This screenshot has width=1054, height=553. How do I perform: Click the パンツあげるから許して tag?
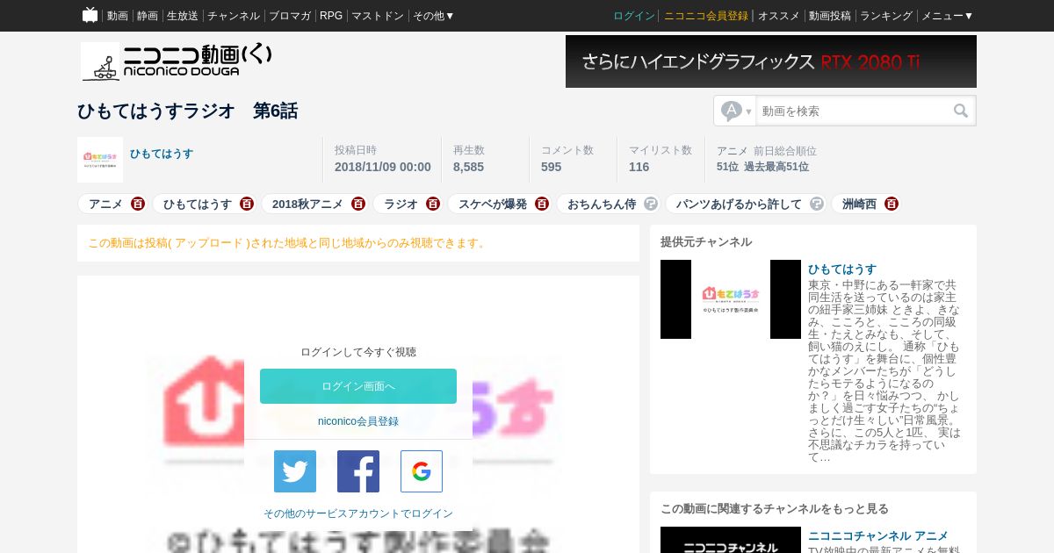(x=739, y=204)
